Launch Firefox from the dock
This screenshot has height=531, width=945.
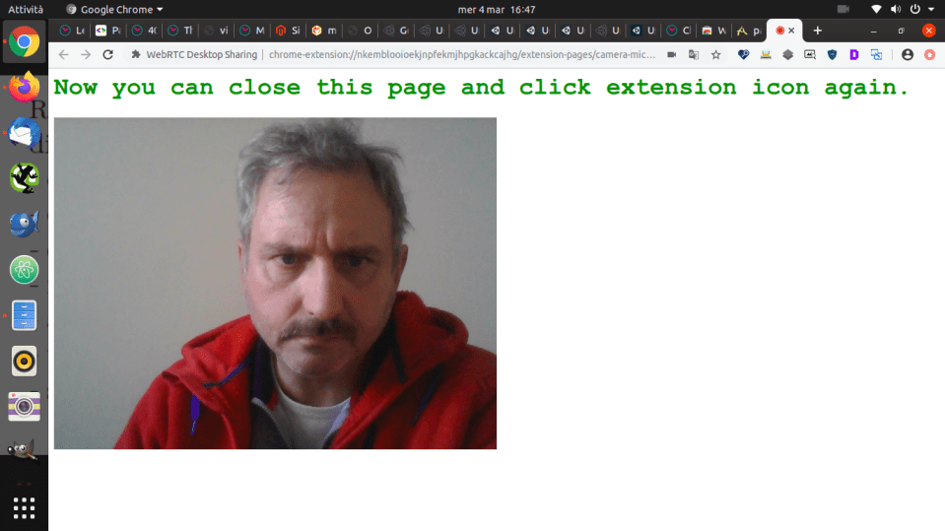tap(24, 87)
